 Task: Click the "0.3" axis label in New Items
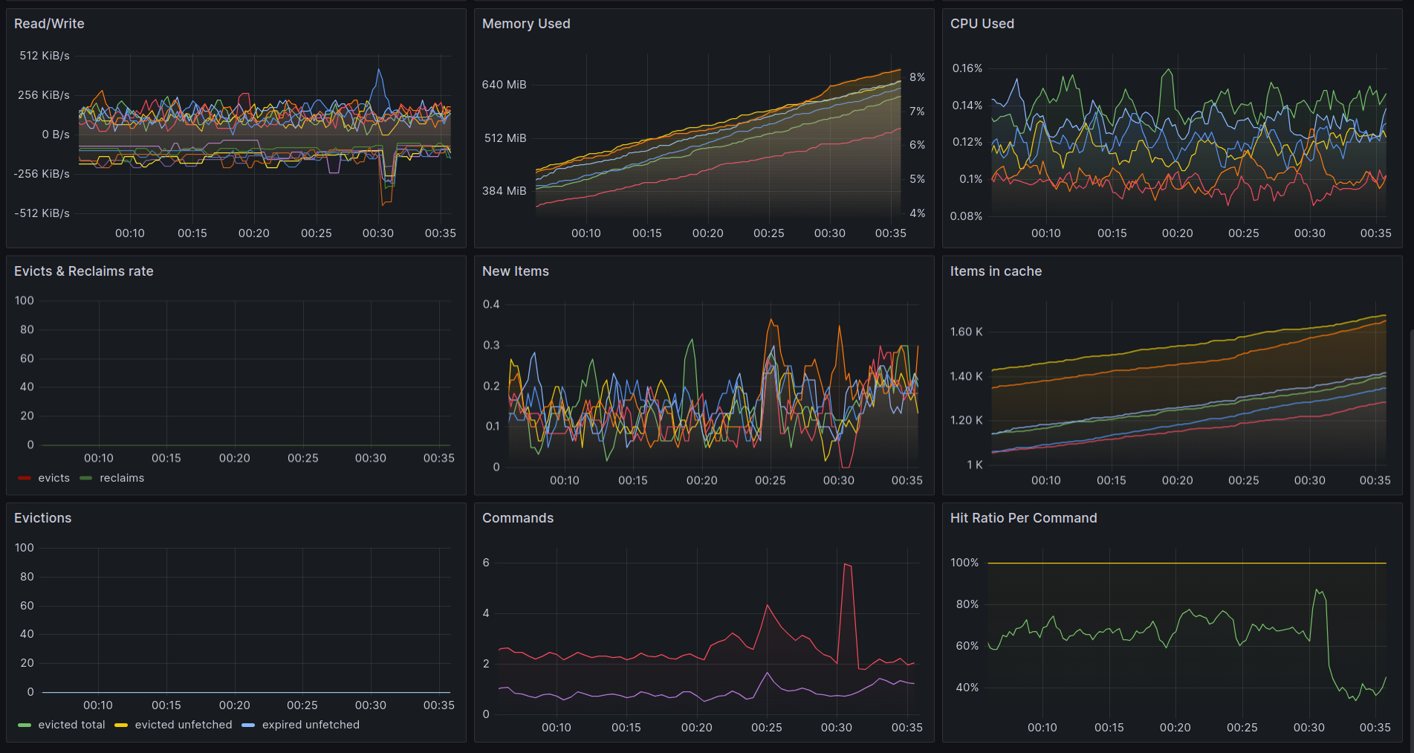(x=491, y=346)
